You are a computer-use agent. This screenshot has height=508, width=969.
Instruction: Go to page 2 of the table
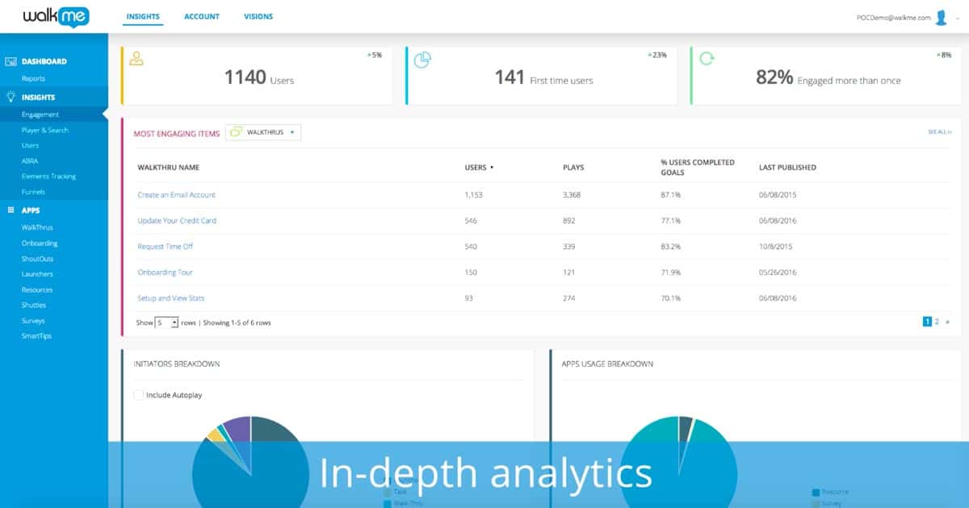click(x=937, y=322)
